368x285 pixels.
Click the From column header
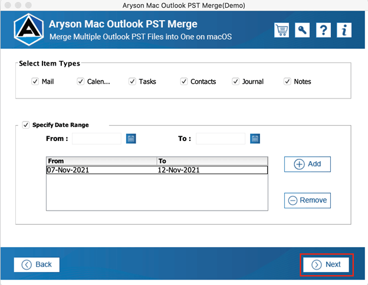101,161
